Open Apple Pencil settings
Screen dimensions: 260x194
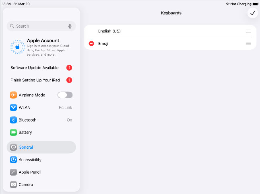click(41, 172)
